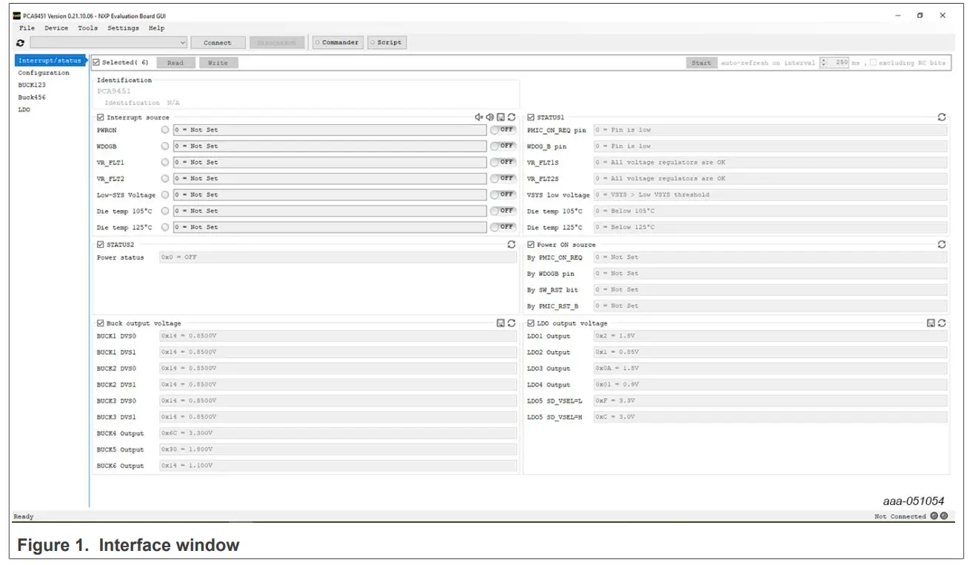
Task: Toggle the Die temp 125°C interrupt OFF switch
Action: coord(503,228)
